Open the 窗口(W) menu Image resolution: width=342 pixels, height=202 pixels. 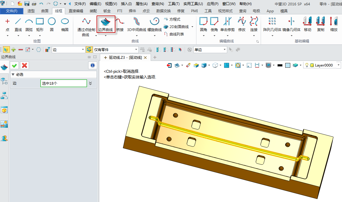[229, 4]
